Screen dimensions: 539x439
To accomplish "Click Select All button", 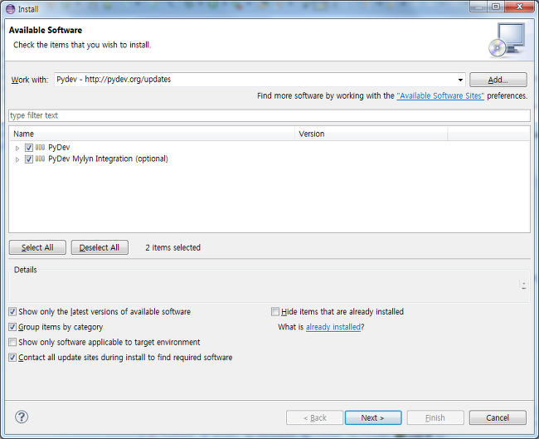I will pyautogui.click(x=37, y=247).
